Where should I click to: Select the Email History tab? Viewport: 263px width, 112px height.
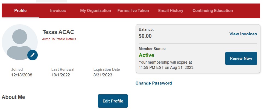[171, 11]
